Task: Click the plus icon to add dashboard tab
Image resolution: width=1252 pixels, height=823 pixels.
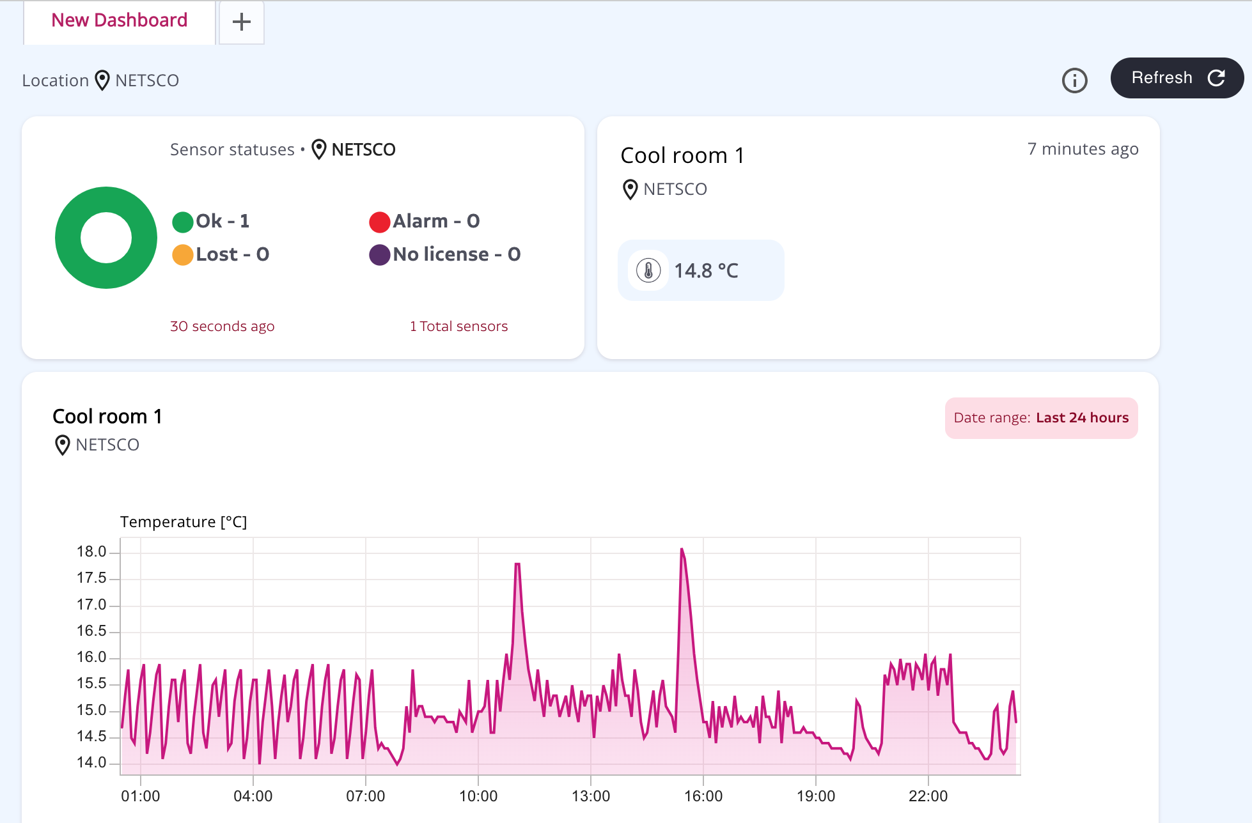Action: pyautogui.click(x=241, y=22)
